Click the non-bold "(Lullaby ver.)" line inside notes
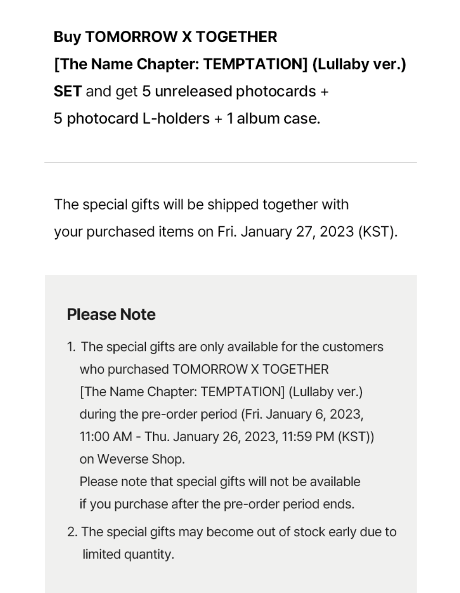 pyautogui.click(x=221, y=392)
